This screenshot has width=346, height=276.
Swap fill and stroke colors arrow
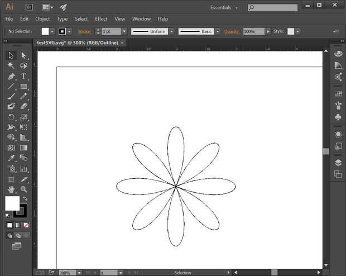[25, 198]
